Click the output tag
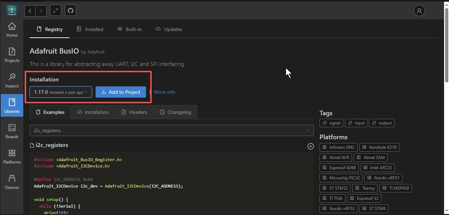Screen dimensions: 449x215 [381, 123]
